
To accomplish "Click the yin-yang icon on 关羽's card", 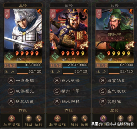I will click(x=131, y=11).
